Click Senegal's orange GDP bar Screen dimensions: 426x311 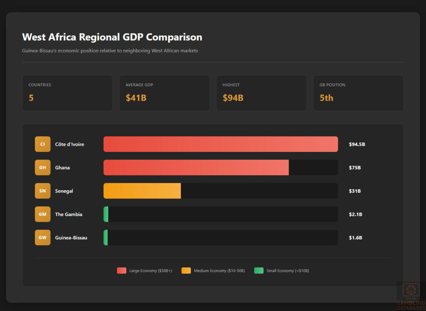141,191
